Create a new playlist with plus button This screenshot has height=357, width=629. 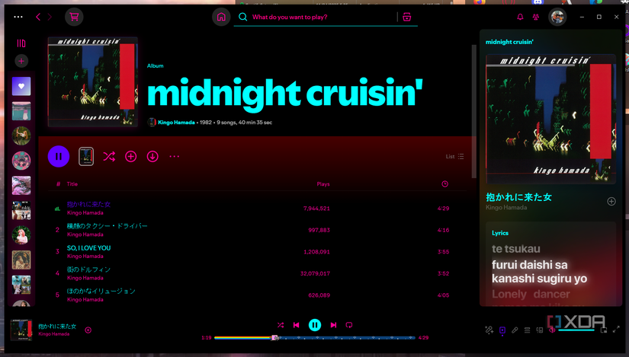click(21, 61)
